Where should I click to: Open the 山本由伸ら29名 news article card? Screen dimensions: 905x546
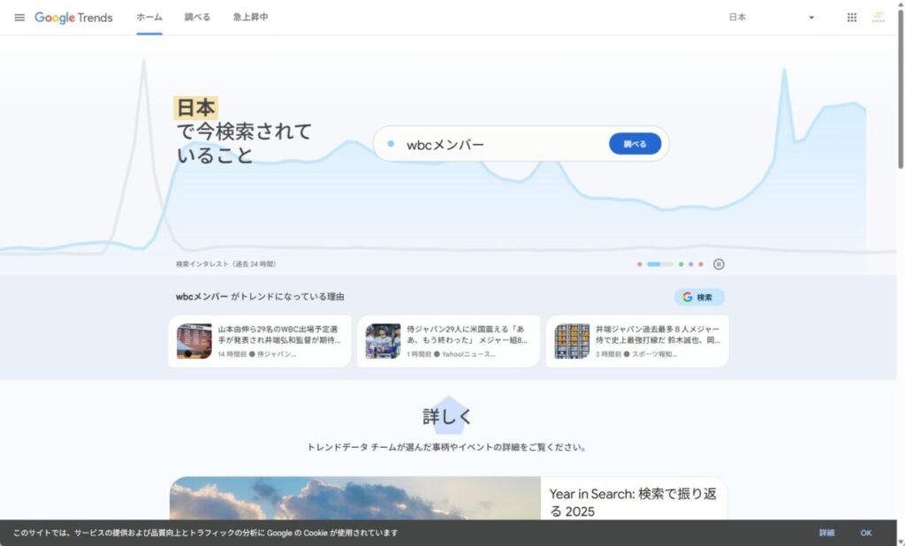(260, 341)
